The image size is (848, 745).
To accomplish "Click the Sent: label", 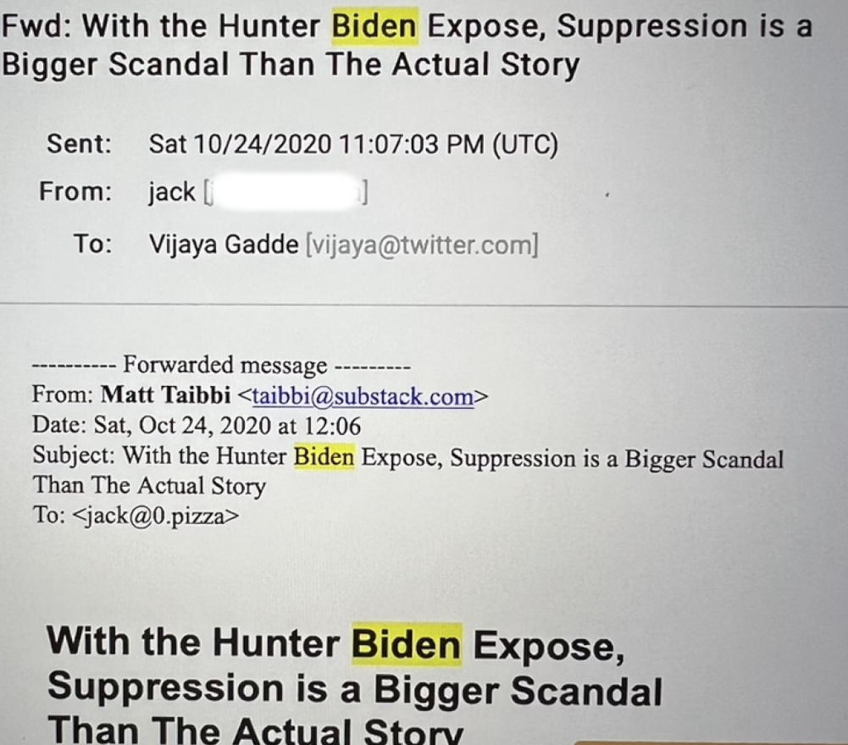I will (x=79, y=144).
